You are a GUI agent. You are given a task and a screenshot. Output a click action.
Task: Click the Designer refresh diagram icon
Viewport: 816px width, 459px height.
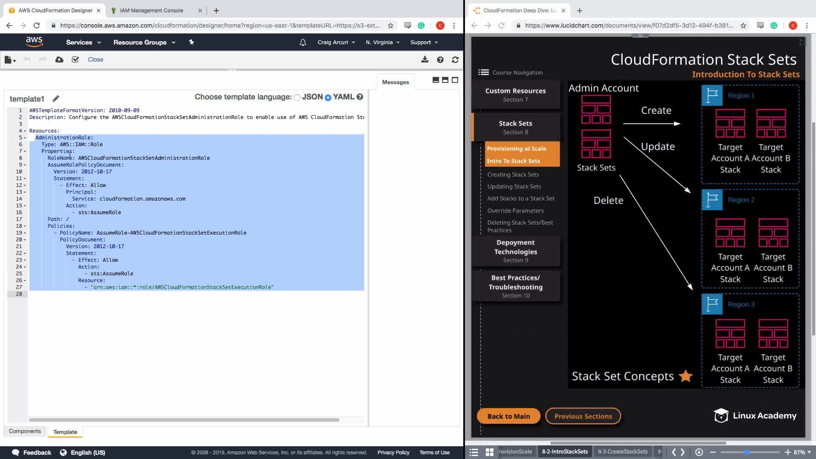[455, 60]
